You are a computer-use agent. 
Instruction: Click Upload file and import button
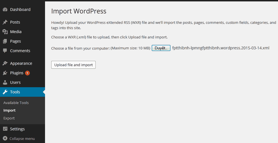point(73,65)
